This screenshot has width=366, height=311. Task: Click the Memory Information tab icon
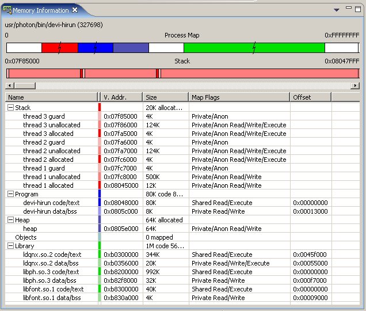pyautogui.click(x=7, y=10)
